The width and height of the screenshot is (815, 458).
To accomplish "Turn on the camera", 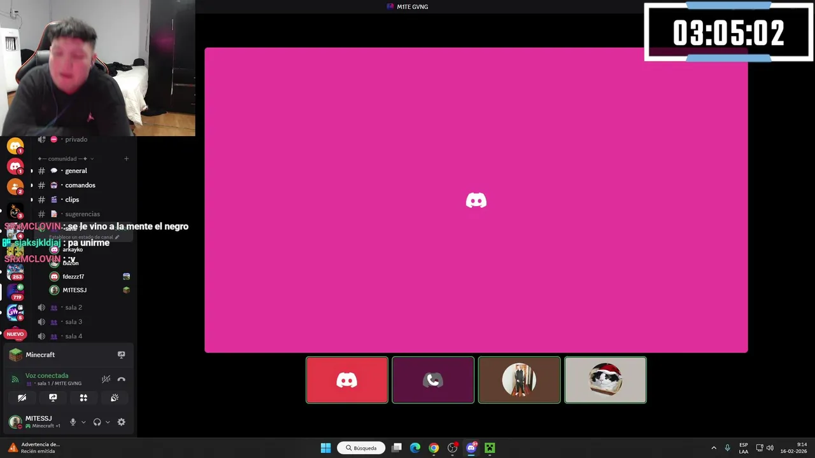I will 22,398.
